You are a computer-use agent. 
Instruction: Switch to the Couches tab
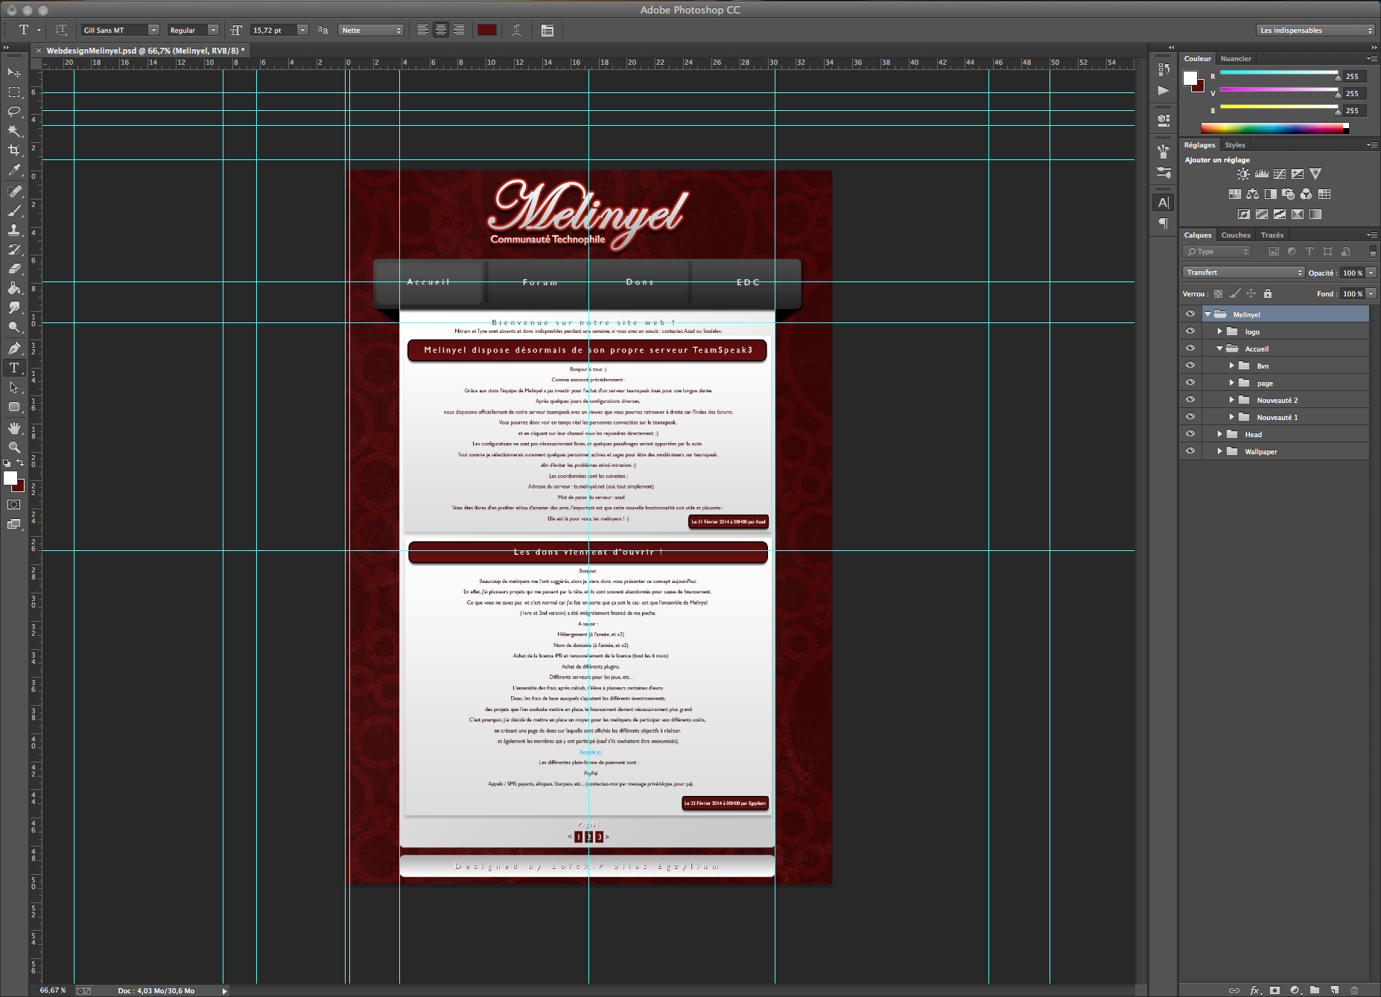1235,235
